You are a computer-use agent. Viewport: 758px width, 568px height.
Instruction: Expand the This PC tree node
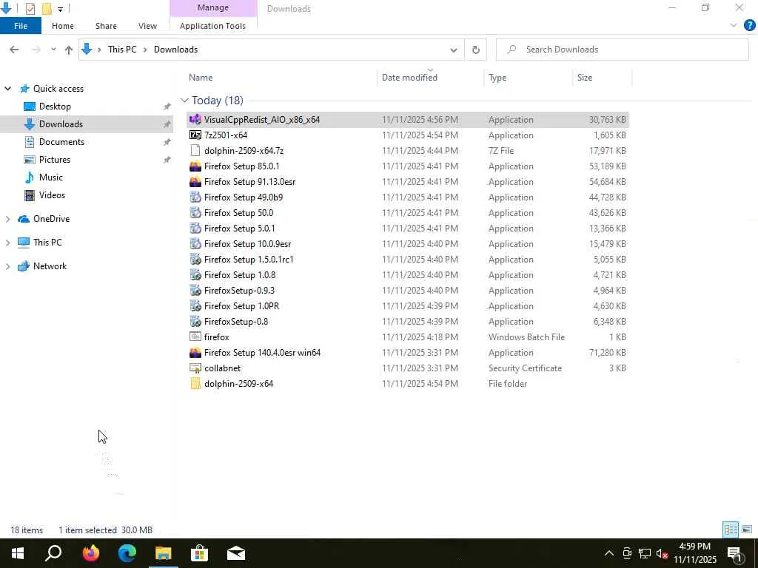pos(7,243)
